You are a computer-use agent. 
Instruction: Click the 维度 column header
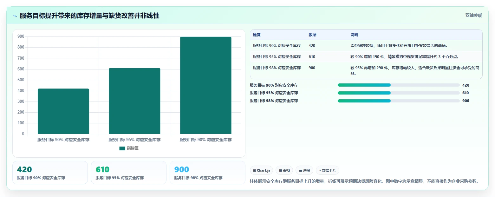point(257,35)
